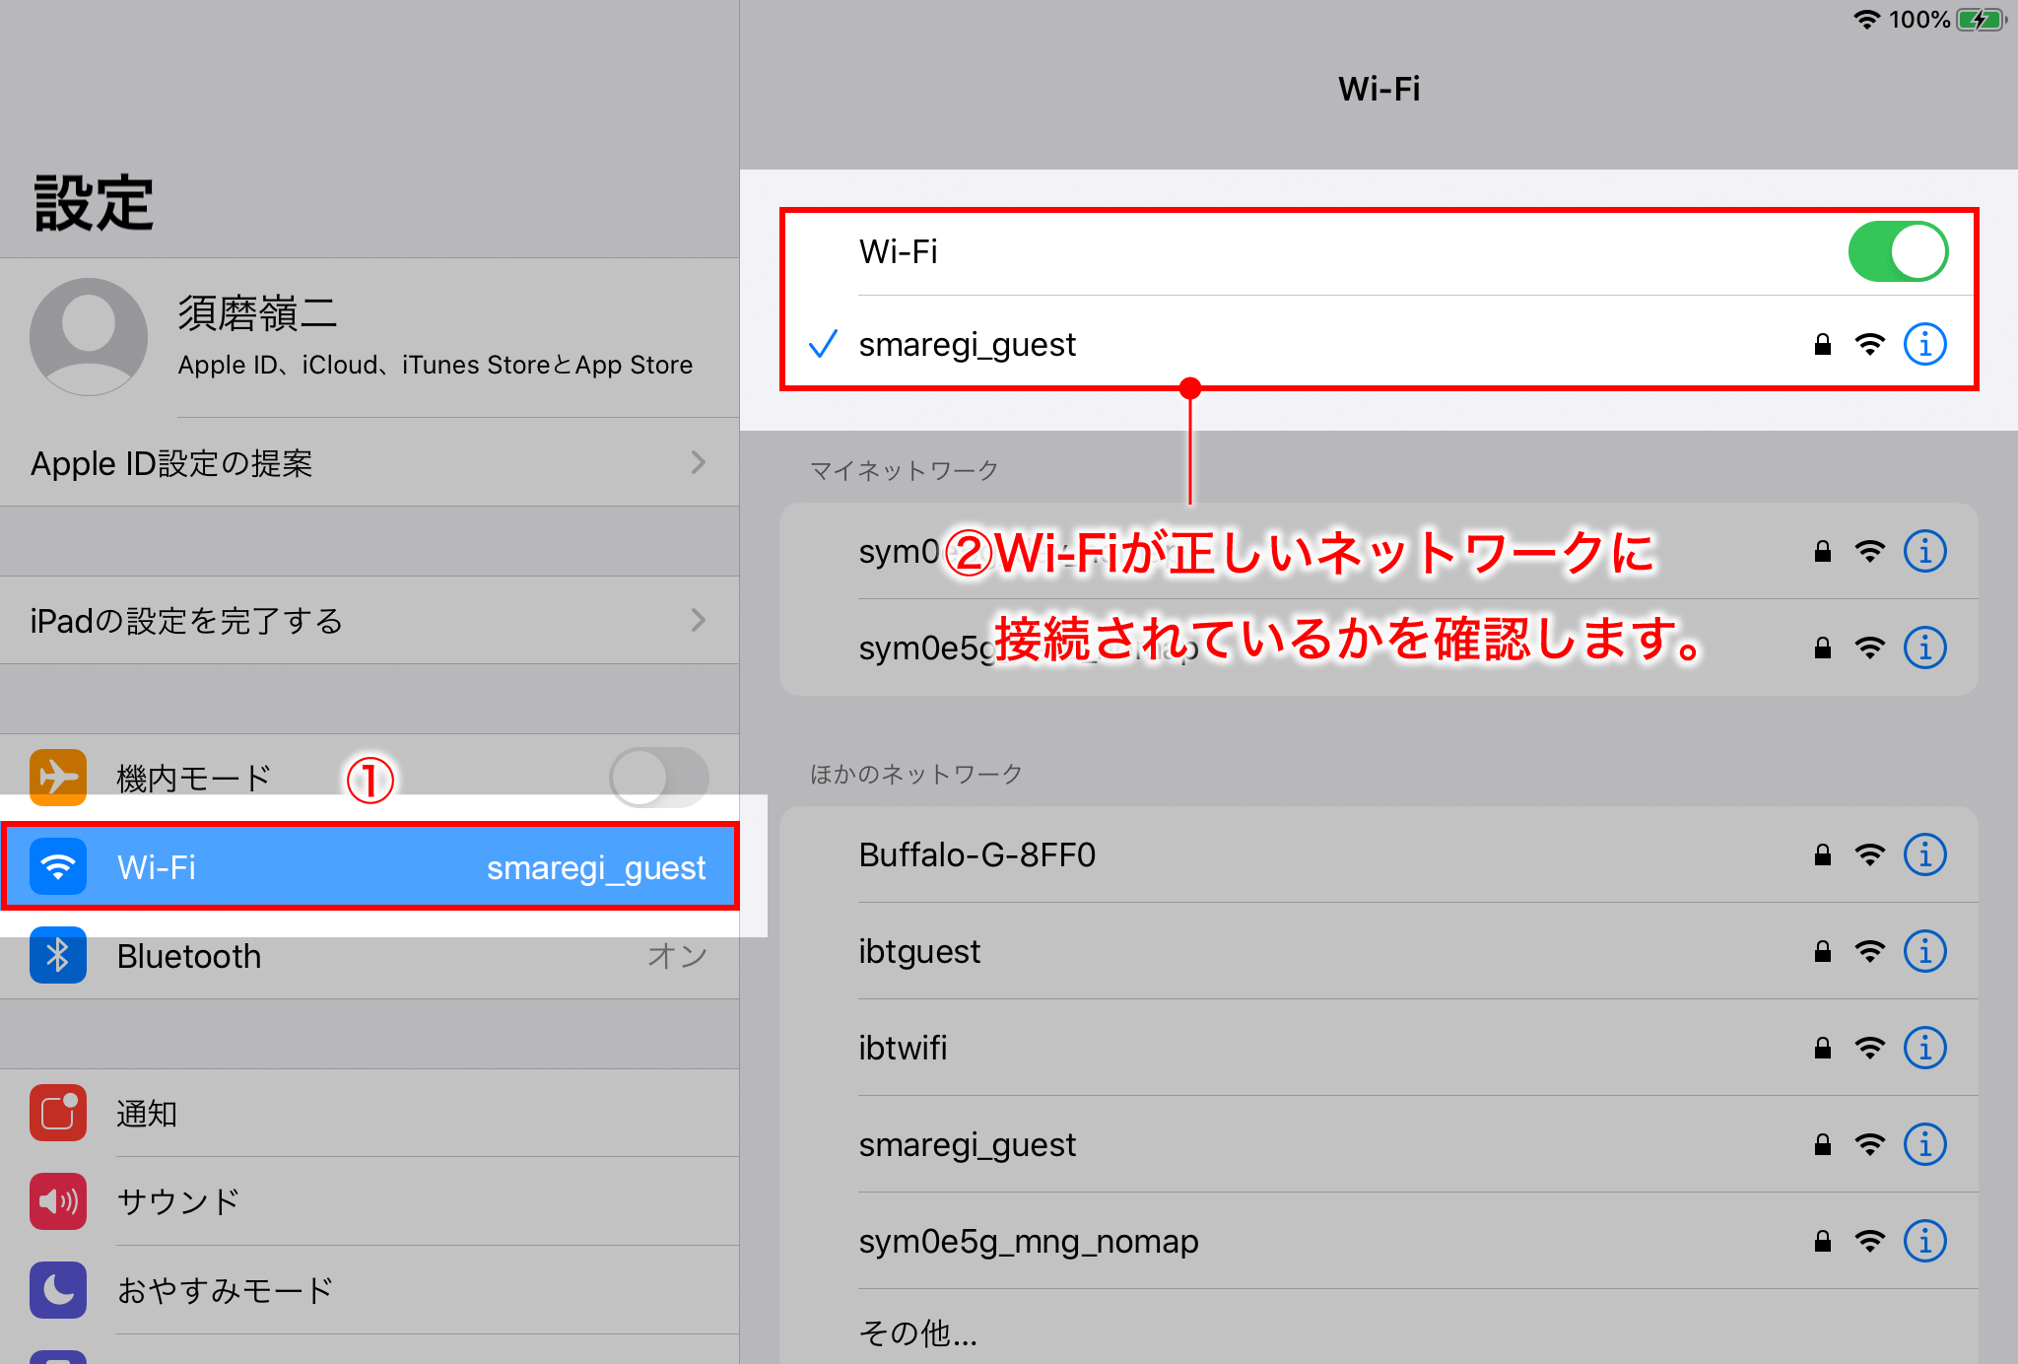This screenshot has width=2018, height=1364.
Task: Open Apple ID account 須磨嶺二
Action: (370, 337)
